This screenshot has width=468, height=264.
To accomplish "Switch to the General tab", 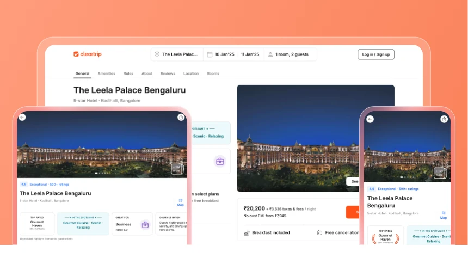I will 82,73.
